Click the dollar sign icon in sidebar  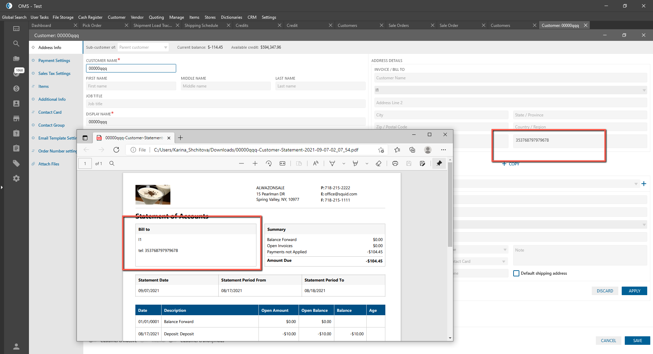16,88
